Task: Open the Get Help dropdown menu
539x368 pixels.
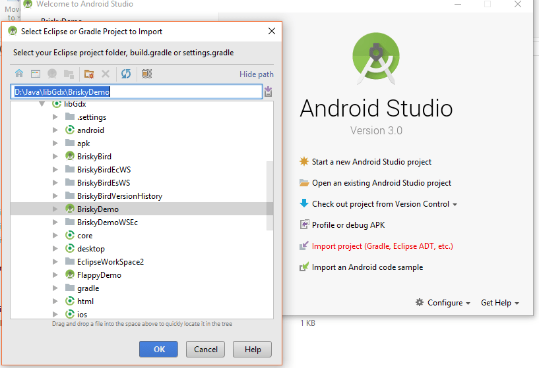Action: point(500,302)
